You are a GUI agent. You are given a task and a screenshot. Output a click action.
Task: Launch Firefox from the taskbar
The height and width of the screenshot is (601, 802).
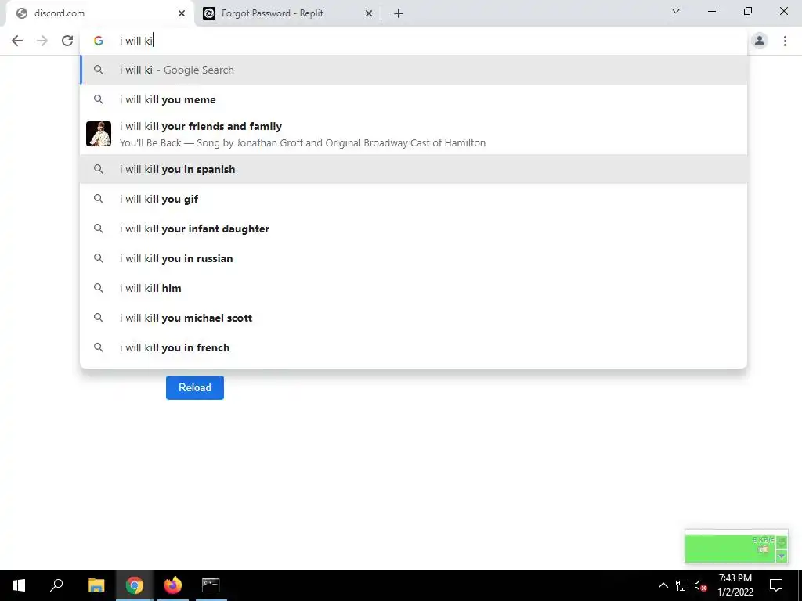(173, 585)
